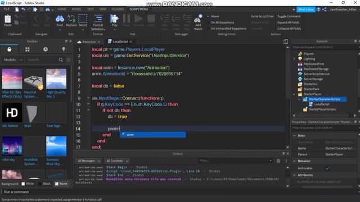Switch to the Baseplate editor tab
The width and height of the screenshot is (360, 202).
pyautogui.click(x=89, y=42)
